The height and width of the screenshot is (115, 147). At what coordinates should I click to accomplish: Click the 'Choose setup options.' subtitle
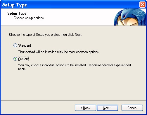pyautogui.click(x=29, y=18)
